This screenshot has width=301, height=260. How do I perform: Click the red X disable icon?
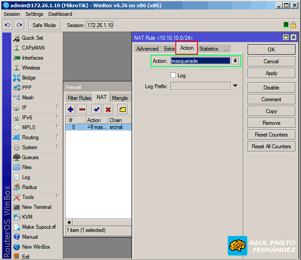[108, 109]
